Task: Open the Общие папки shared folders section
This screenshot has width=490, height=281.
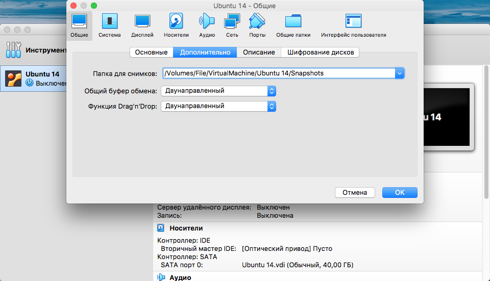Action: 293,26
